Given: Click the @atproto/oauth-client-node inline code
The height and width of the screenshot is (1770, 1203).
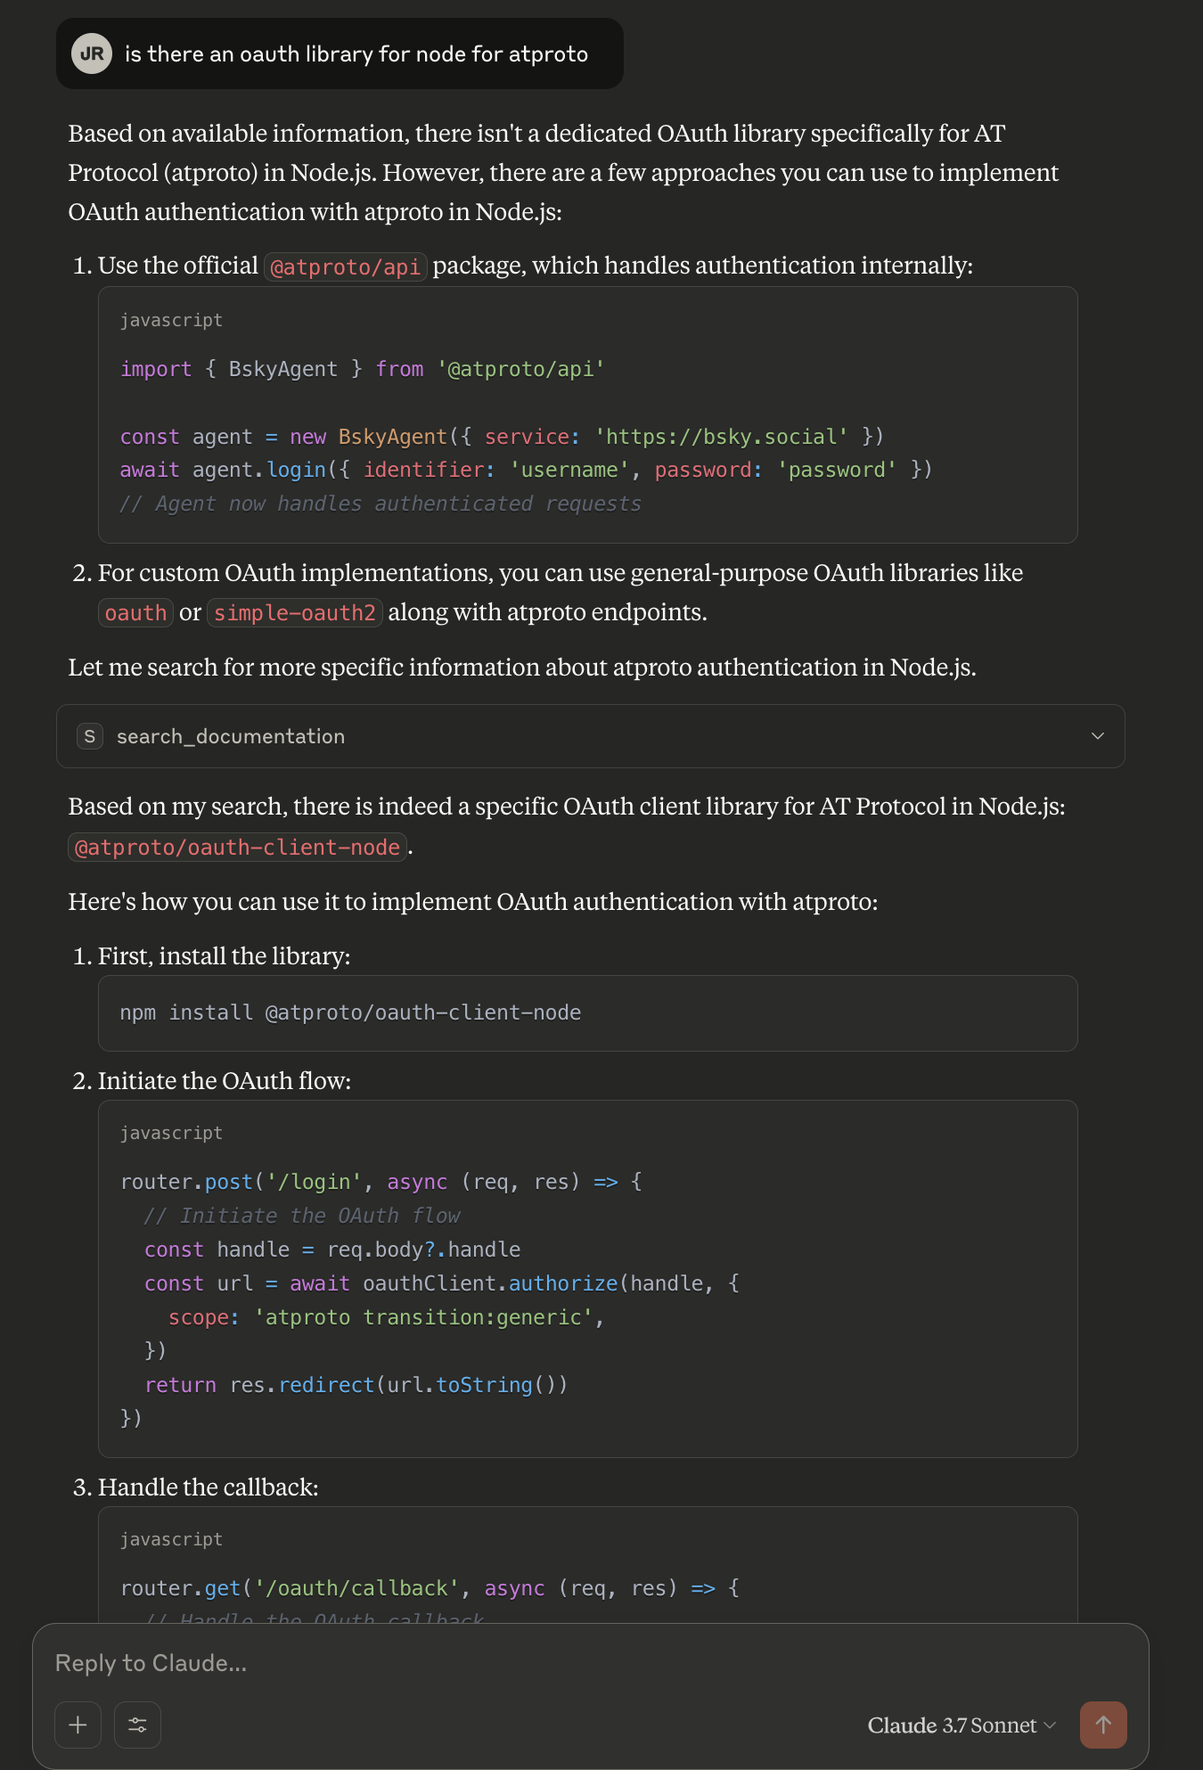Looking at the screenshot, I should (237, 848).
